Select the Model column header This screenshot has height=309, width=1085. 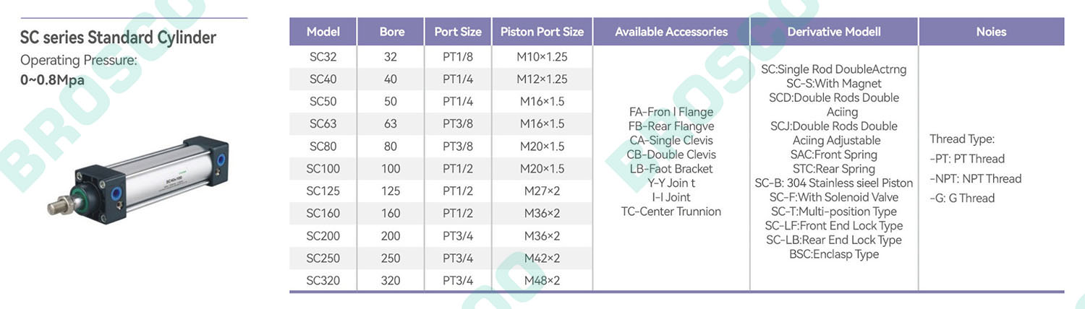(x=323, y=32)
